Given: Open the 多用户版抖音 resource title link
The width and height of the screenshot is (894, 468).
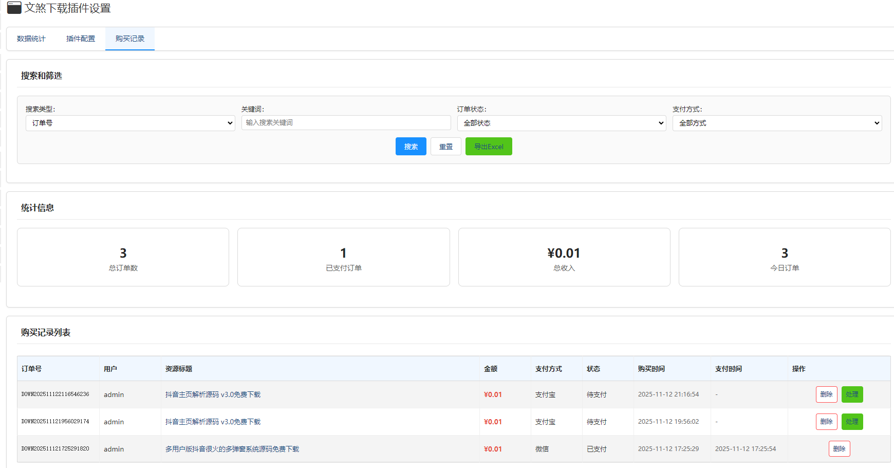Looking at the screenshot, I should click(x=232, y=449).
